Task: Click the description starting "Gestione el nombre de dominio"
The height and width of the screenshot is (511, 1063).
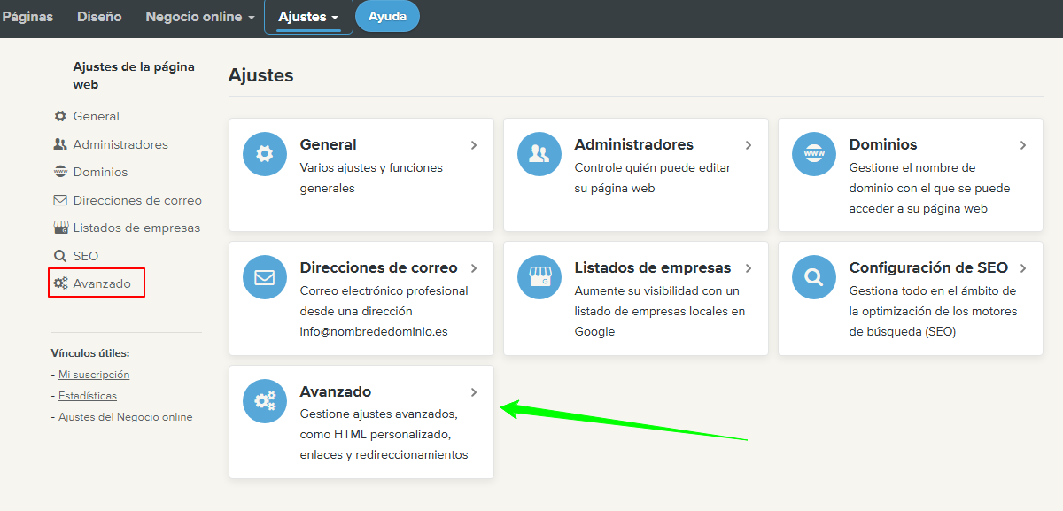Action: (x=929, y=188)
